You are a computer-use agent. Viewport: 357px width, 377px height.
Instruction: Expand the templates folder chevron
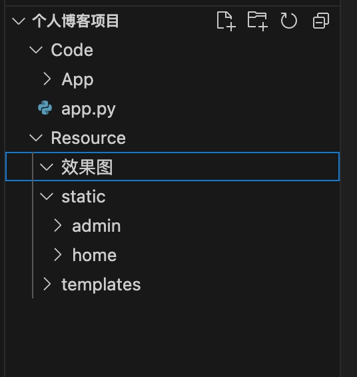click(47, 284)
